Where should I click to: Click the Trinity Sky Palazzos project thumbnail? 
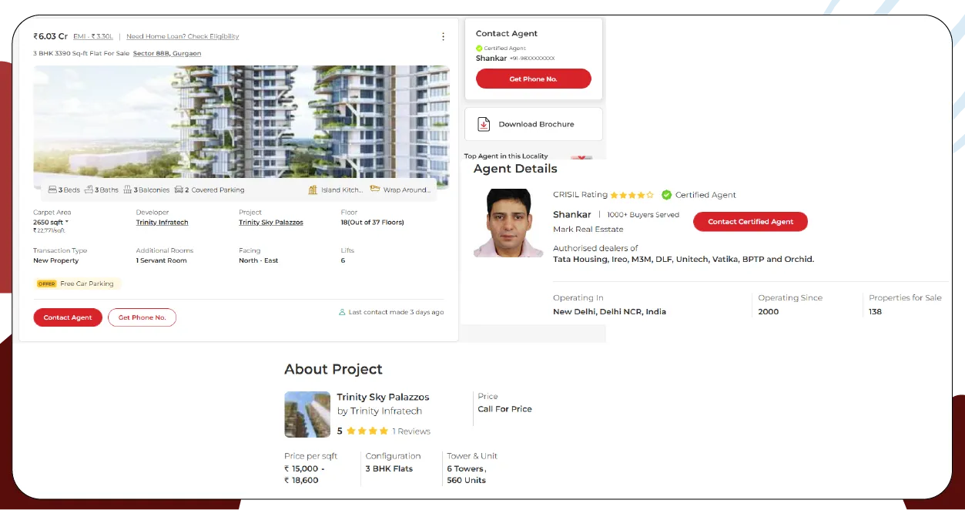(307, 414)
